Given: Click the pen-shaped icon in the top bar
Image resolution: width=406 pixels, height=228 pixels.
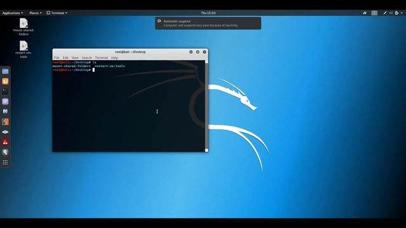Looking at the screenshot, I should [385, 13].
